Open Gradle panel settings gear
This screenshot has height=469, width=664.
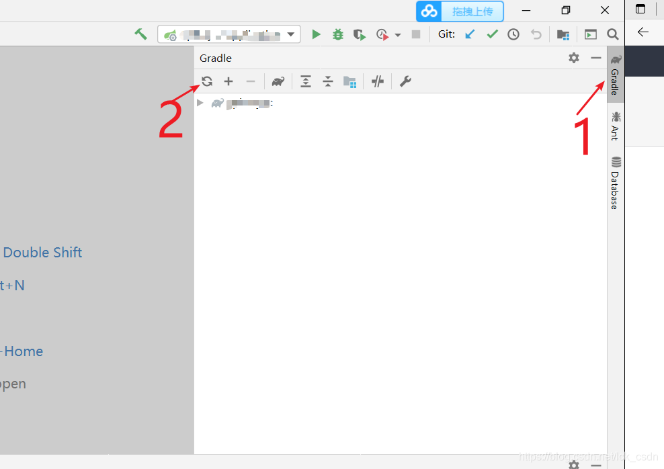click(574, 58)
